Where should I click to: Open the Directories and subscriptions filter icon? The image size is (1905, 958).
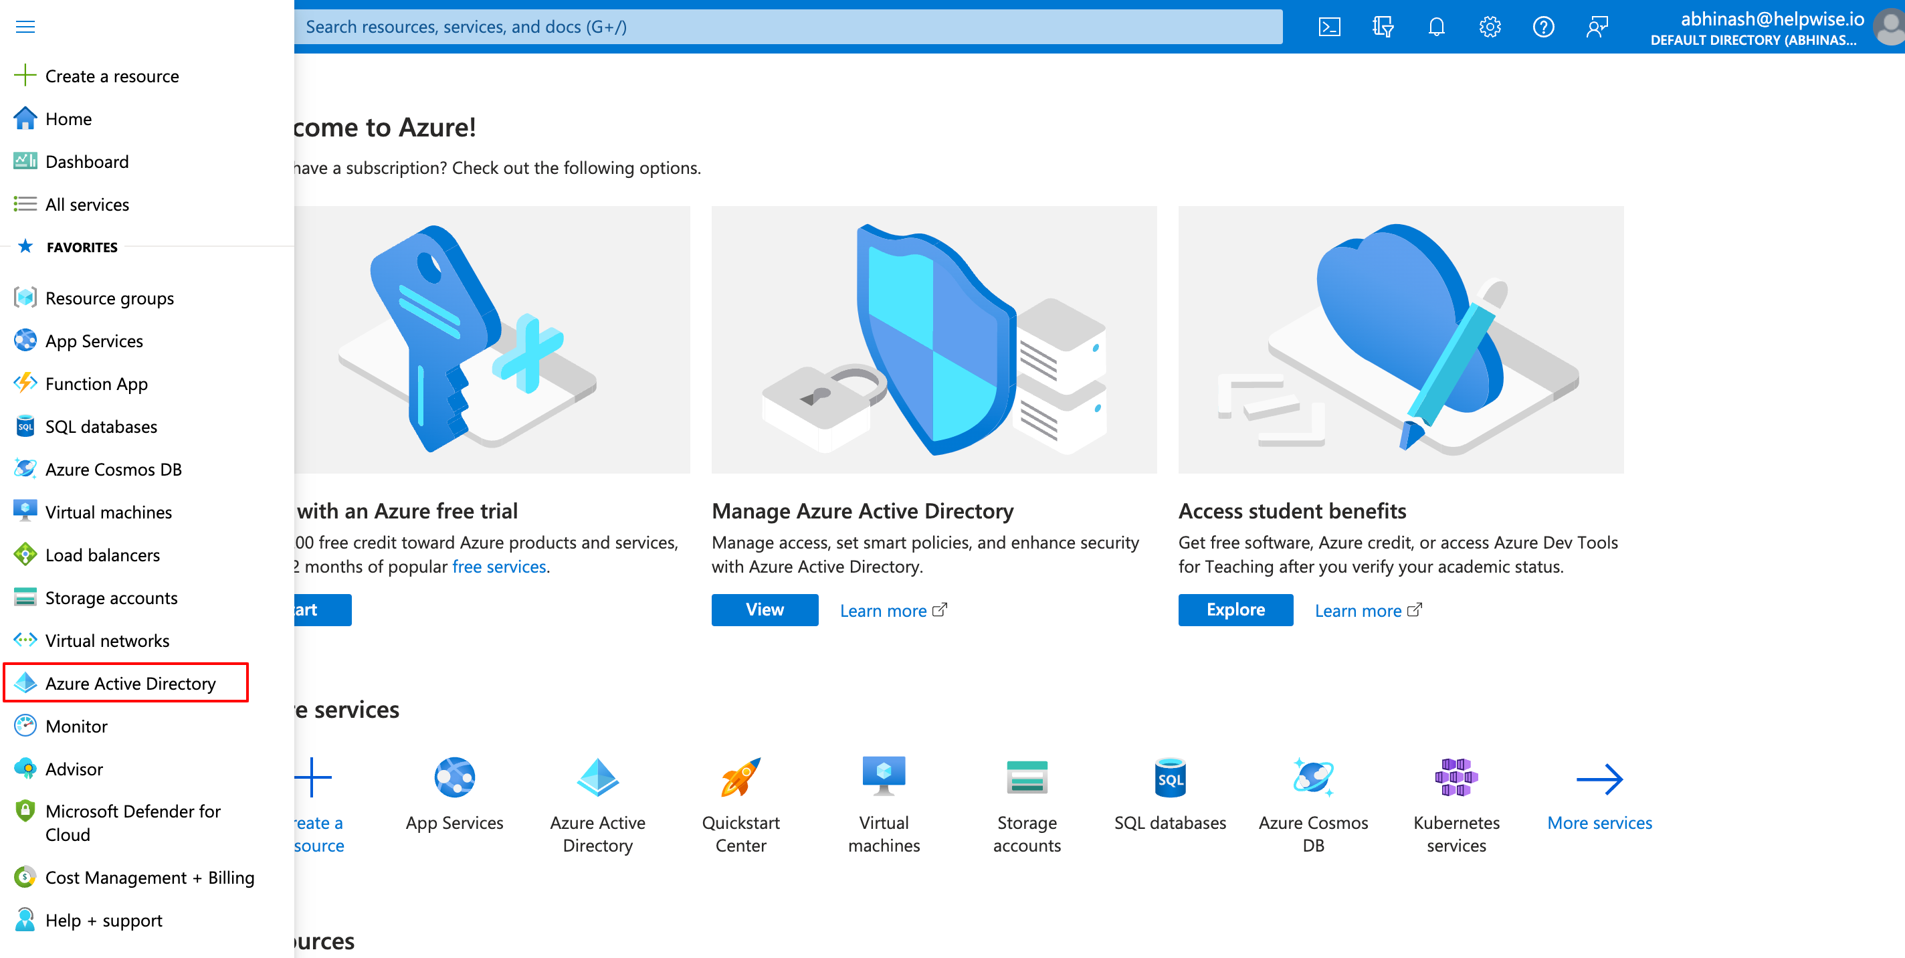click(x=1382, y=27)
